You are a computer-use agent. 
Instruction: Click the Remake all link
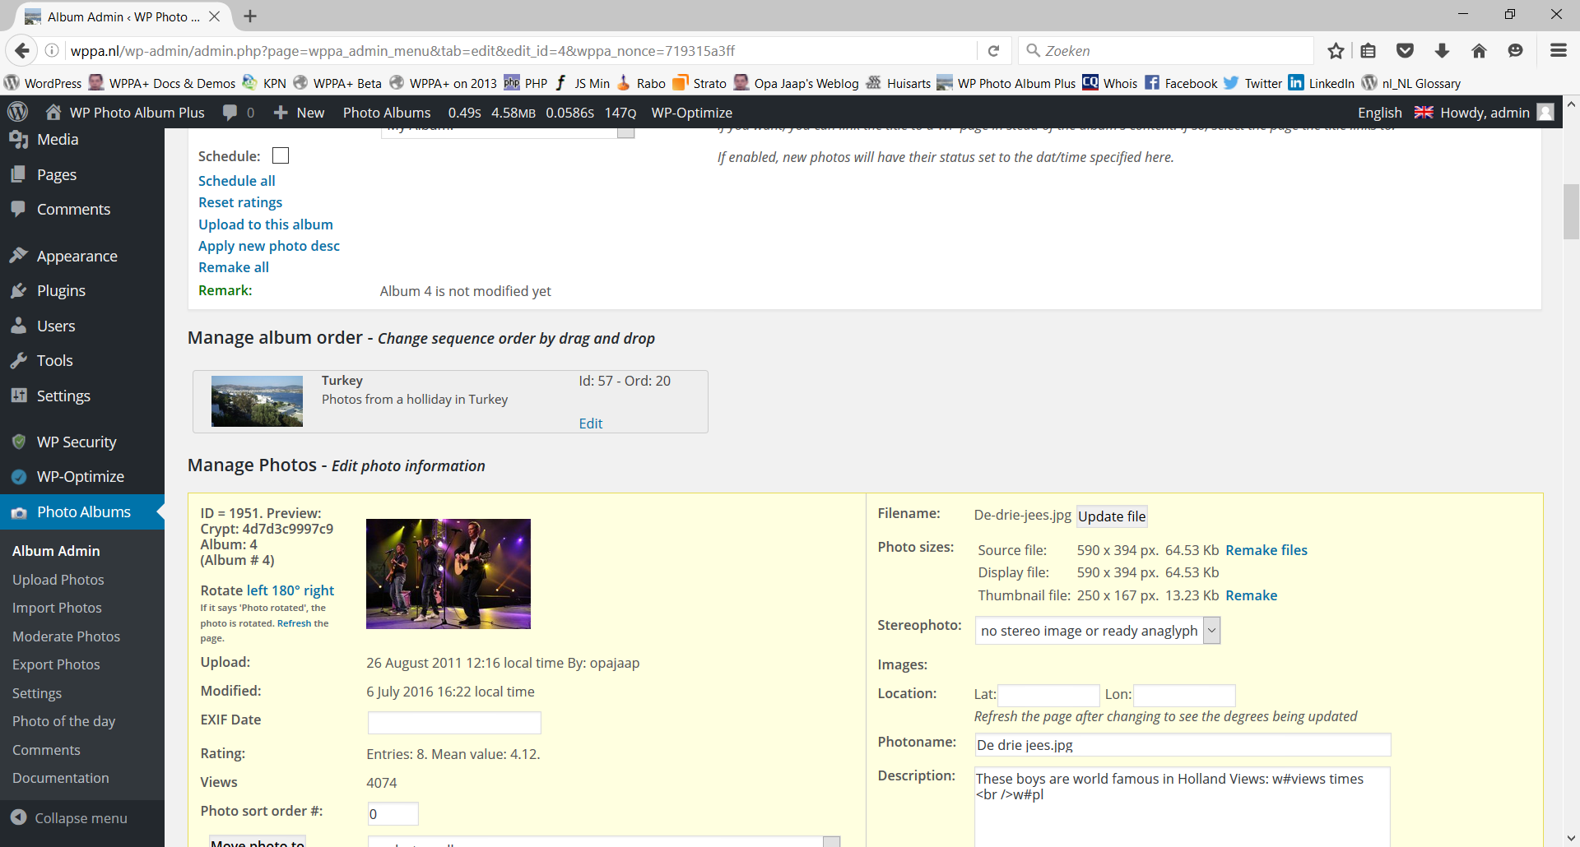pos(234,267)
